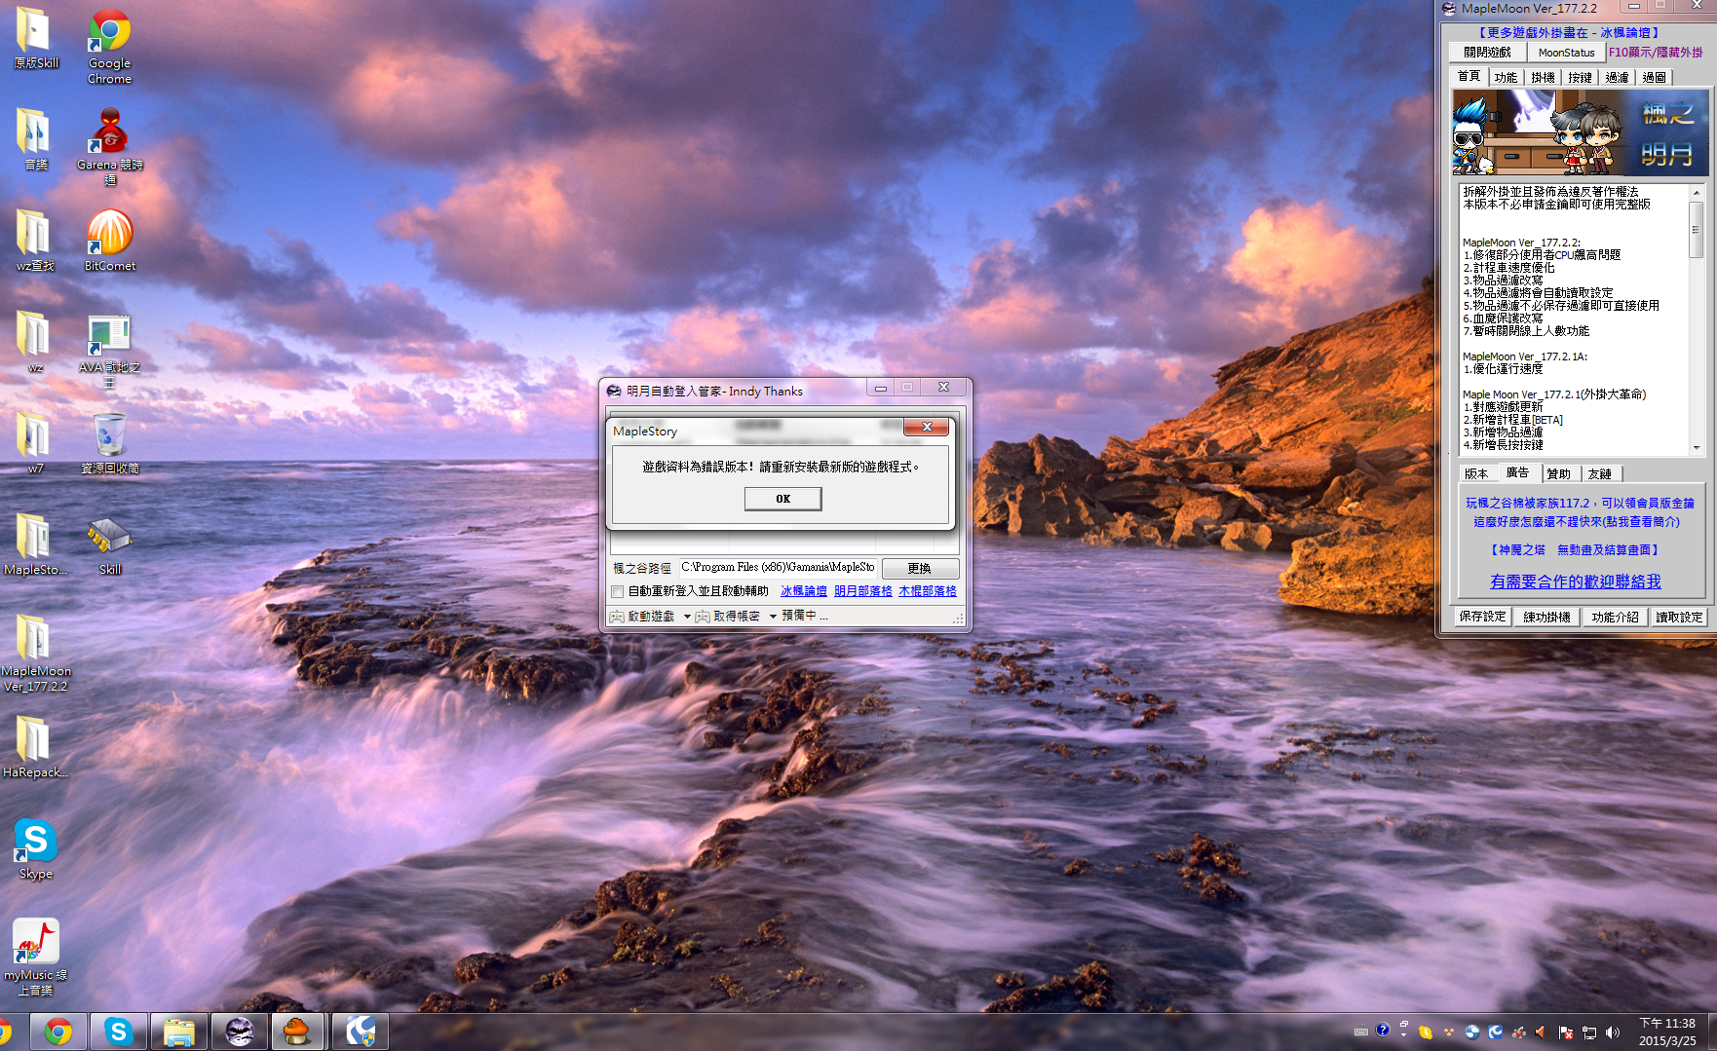Click the 讀取設定 button

(1679, 617)
